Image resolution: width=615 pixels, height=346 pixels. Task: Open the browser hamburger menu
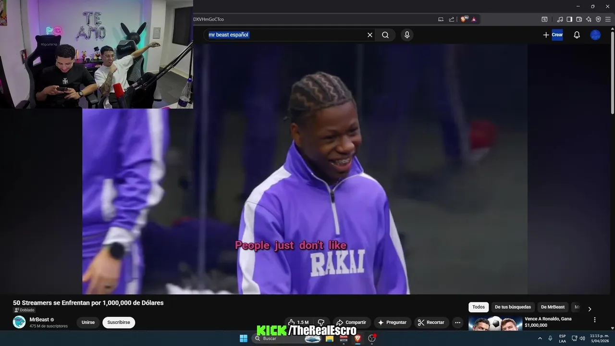[x=608, y=19]
